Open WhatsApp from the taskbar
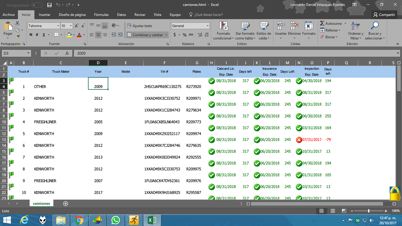The width and height of the screenshot is (402, 226). click(x=116, y=220)
